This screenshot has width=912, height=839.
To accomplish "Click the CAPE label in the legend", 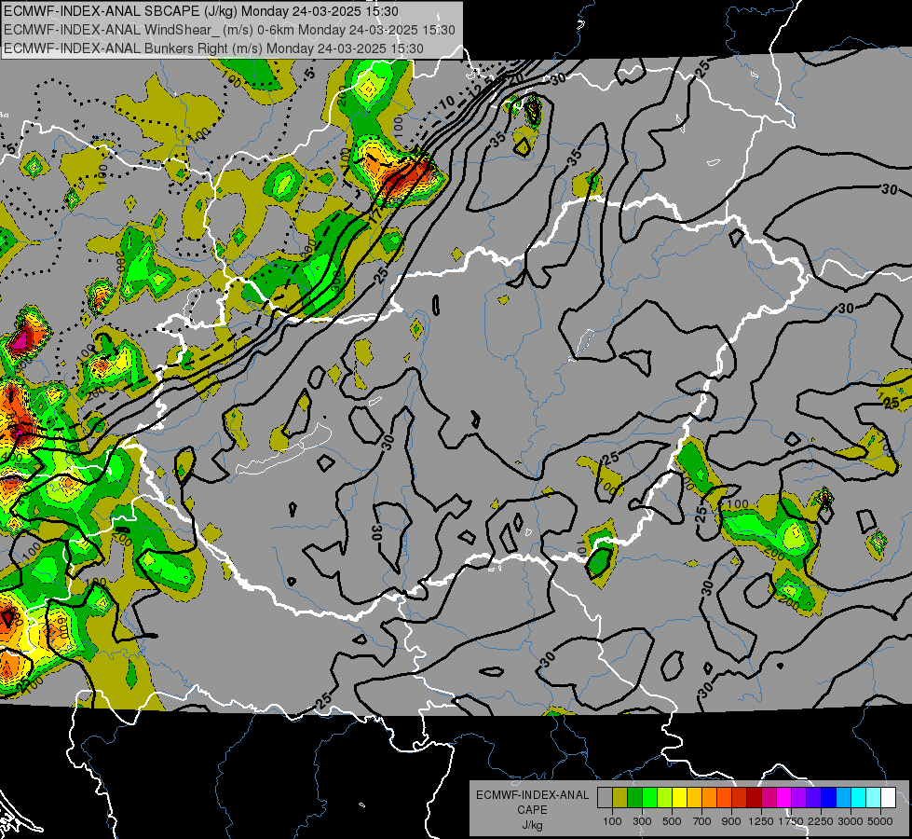I will pyautogui.click(x=532, y=810).
